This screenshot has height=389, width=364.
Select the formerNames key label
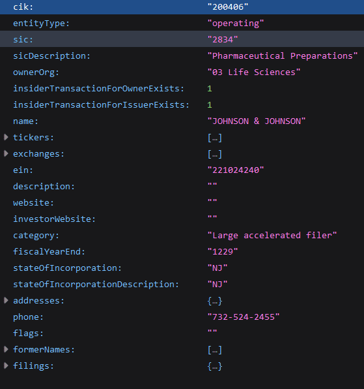[44, 349]
